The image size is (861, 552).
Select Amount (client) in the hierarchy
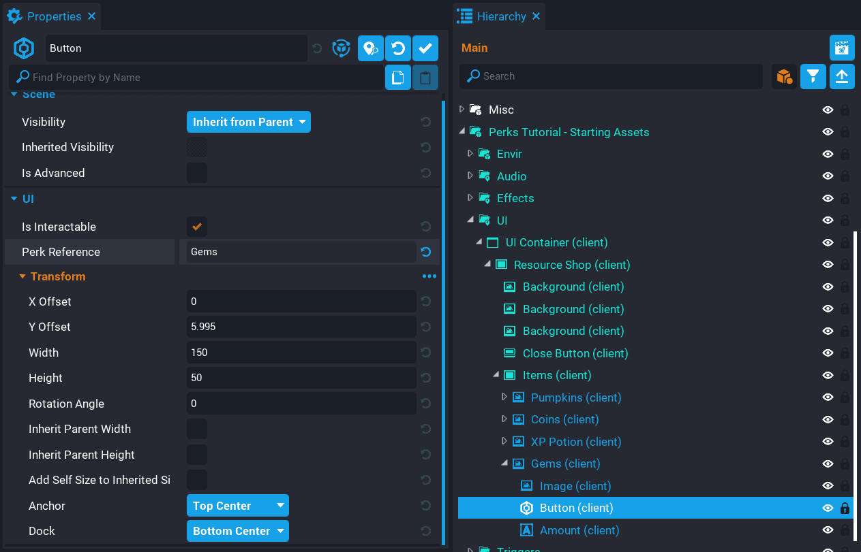[x=579, y=530]
